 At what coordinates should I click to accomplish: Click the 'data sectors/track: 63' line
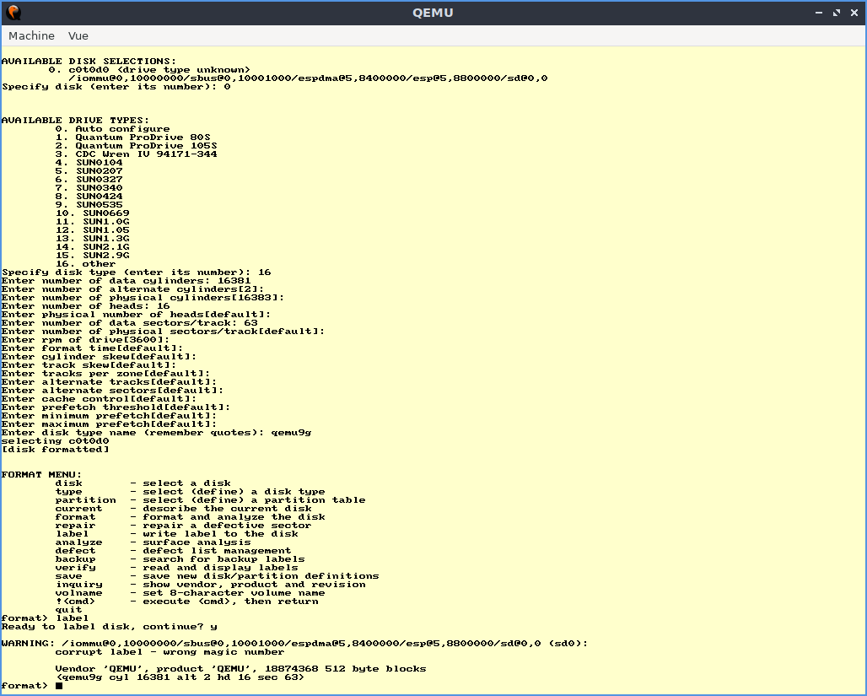coord(129,322)
